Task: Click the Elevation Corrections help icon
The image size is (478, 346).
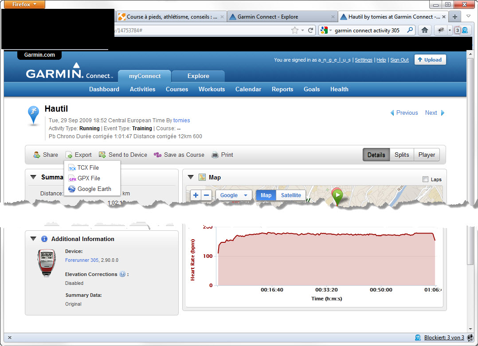Action: pyautogui.click(x=122, y=274)
